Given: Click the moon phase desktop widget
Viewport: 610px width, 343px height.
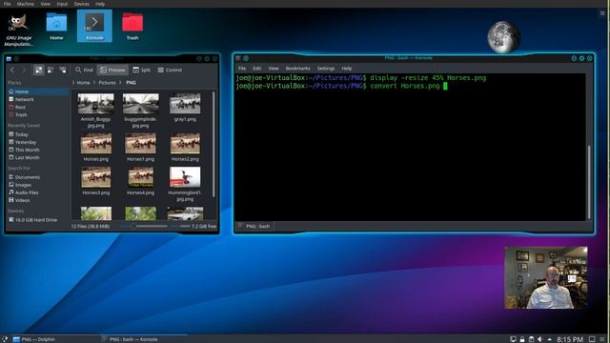Looking at the screenshot, I should click(503, 37).
